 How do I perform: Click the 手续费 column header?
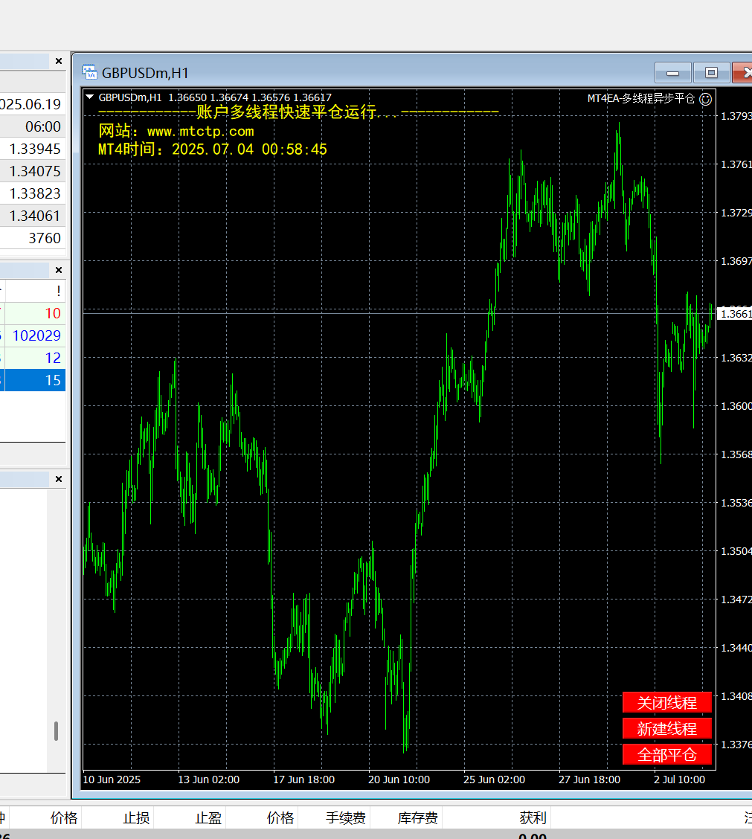(346, 817)
